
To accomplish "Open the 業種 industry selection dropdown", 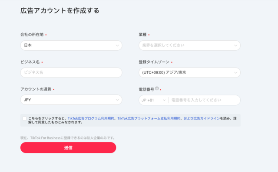I will 189,45.
